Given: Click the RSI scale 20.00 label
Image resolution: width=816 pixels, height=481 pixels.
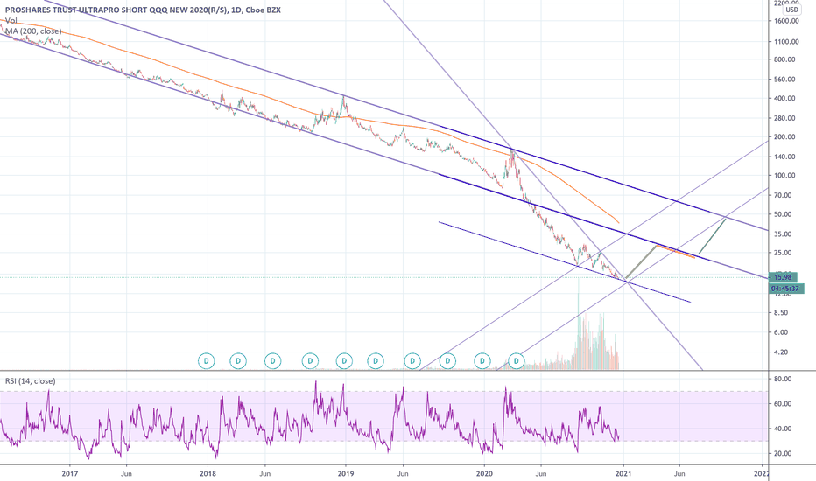Looking at the screenshot, I should pyautogui.click(x=783, y=453).
